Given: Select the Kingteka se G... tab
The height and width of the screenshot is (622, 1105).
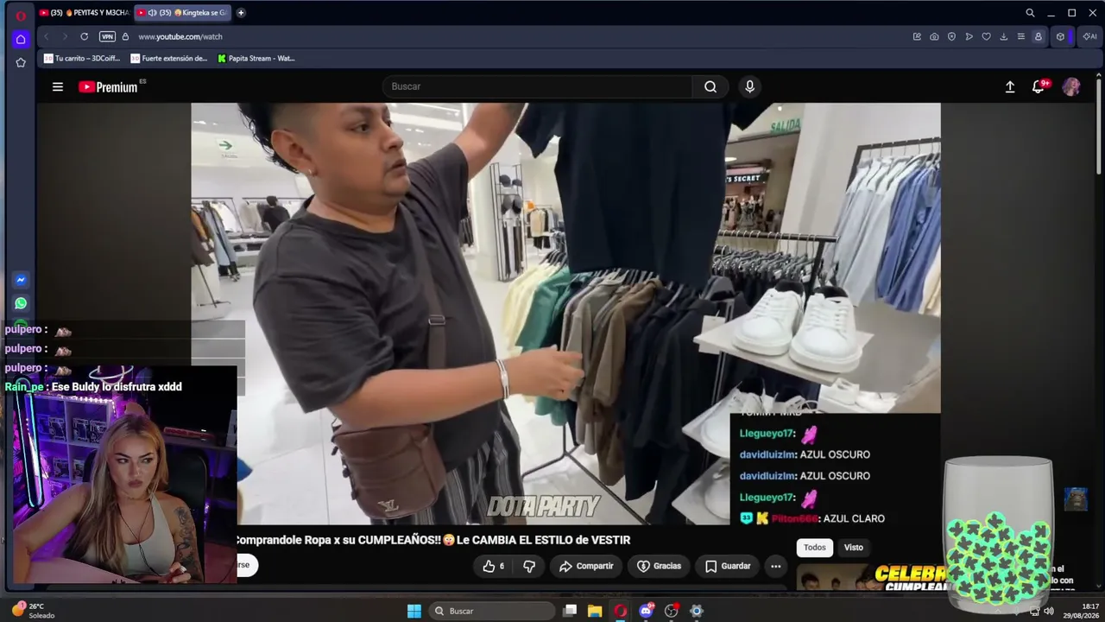Looking at the screenshot, I should click(182, 13).
